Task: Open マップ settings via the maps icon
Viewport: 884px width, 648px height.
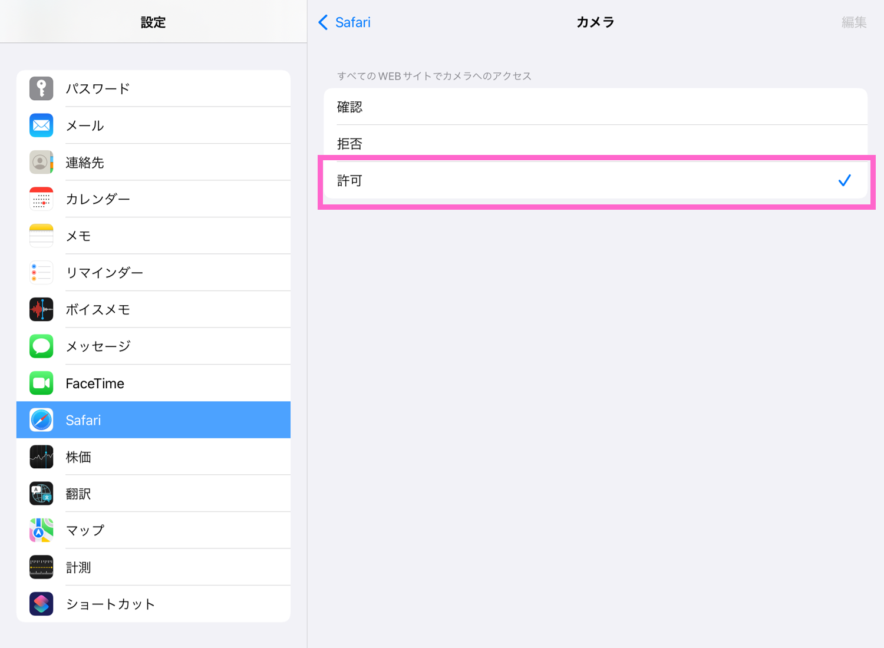Action: tap(41, 530)
